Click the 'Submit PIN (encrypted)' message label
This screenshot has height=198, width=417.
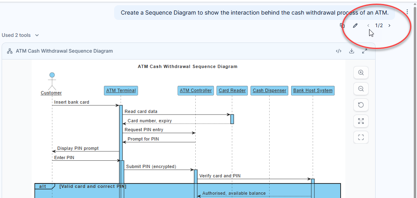point(151,167)
